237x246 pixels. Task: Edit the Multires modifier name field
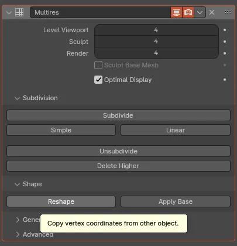(x=100, y=12)
